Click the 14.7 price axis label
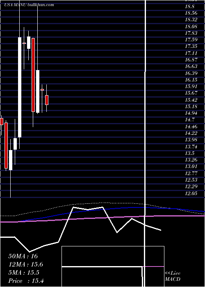The width and height of the screenshot is (205, 287). coord(189,120)
